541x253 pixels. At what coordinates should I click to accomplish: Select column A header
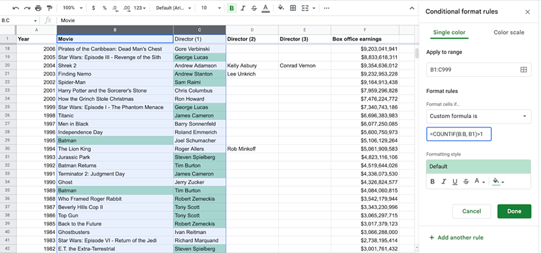(37, 30)
